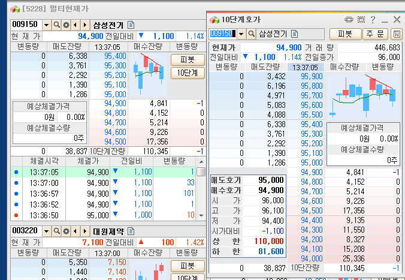
Task: Open help question mark in 10단계호가 title bar
Action: 373,20
